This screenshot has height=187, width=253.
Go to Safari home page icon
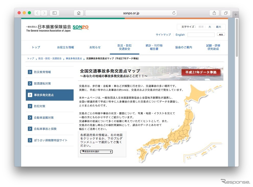coord(78,13)
